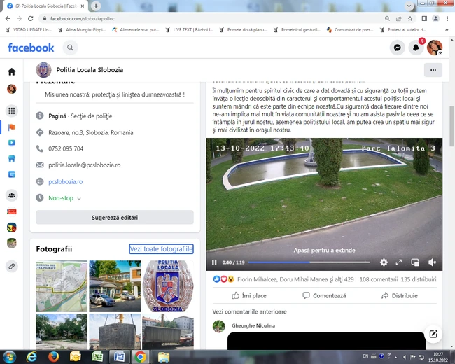Open Pages flag icon in left sidebar

pyautogui.click(x=12, y=127)
